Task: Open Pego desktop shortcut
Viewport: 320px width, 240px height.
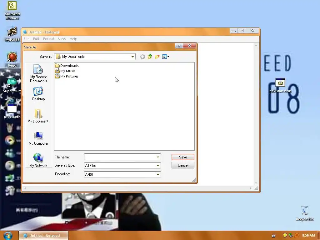Action: click(12, 60)
